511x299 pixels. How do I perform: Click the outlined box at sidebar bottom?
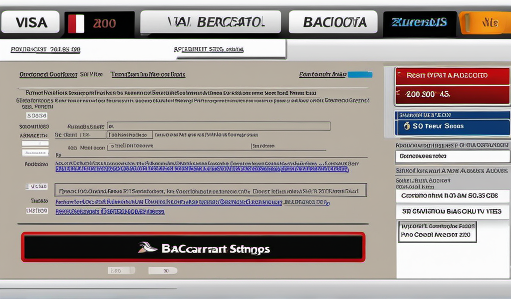438,231
